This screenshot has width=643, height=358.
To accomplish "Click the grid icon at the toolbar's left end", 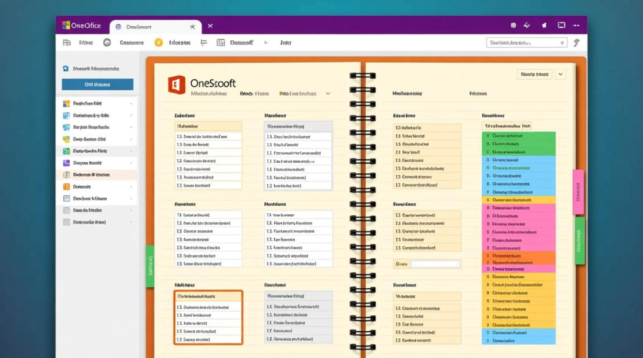I will click(x=67, y=42).
